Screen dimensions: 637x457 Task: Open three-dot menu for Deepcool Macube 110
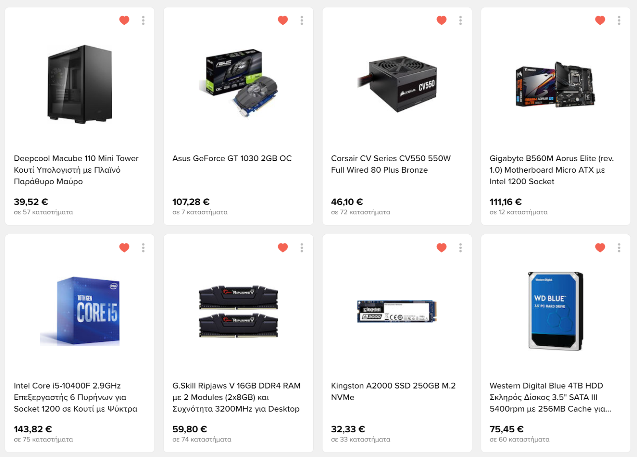[x=143, y=20]
